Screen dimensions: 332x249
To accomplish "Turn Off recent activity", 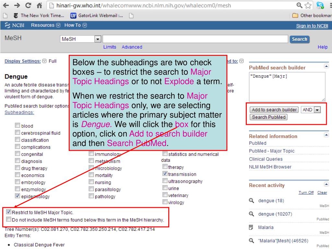I will pos(306,193).
